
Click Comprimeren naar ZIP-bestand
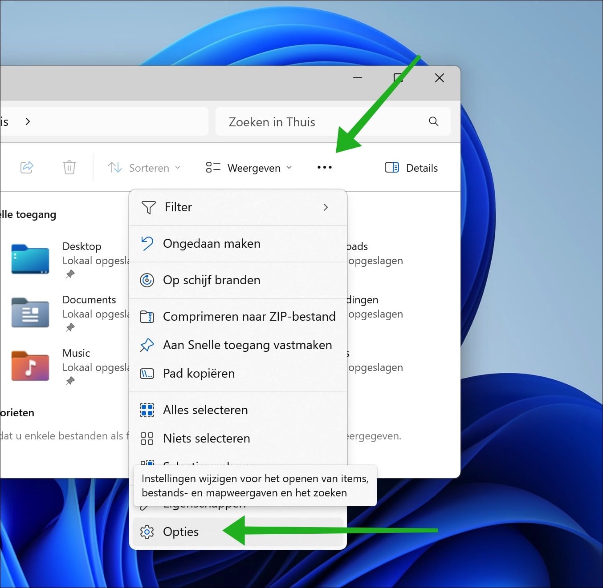pos(249,316)
